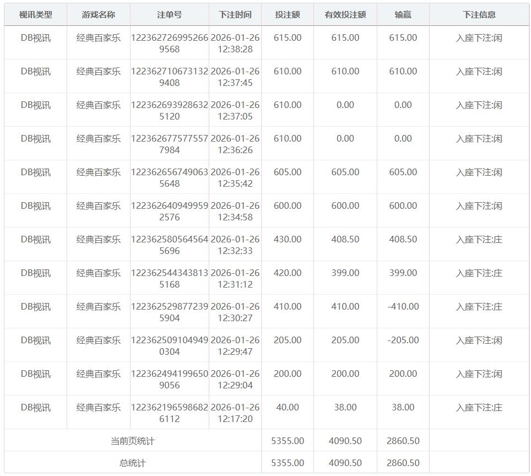Click order number ending in 9568
Screen dimensions: 531x476
[x=169, y=44]
